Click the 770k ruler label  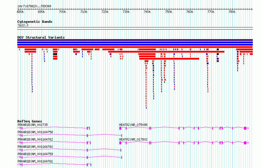[211, 12]
